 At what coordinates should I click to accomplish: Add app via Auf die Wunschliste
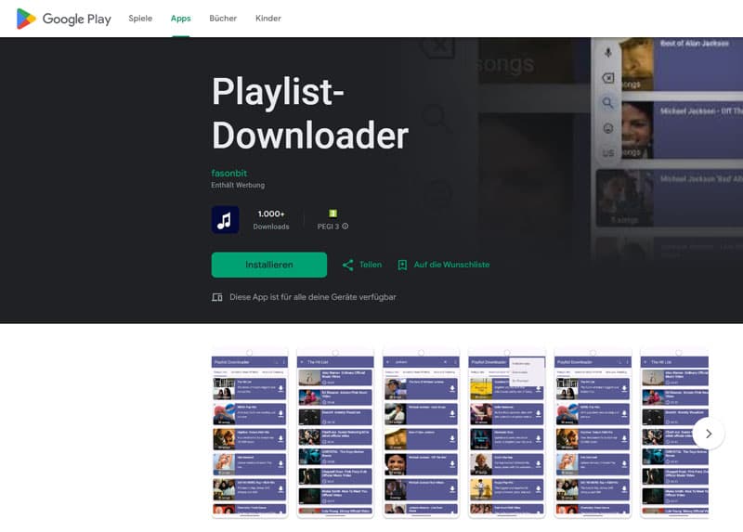[451, 265]
